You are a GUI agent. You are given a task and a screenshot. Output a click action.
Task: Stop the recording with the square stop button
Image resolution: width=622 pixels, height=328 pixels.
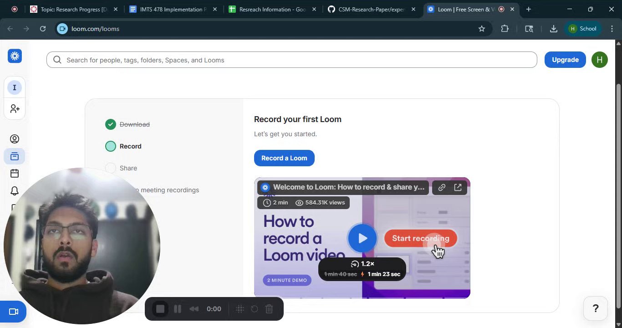coord(160,309)
